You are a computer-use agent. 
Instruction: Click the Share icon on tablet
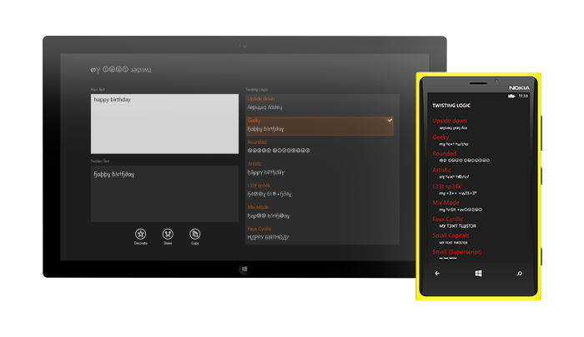pos(168,234)
